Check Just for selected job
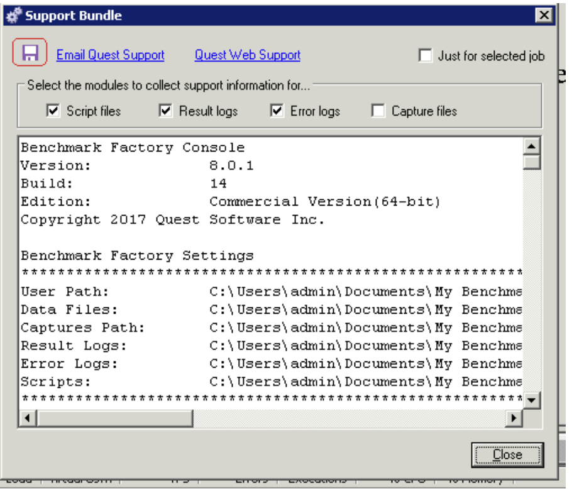572x489 pixels. pos(425,55)
